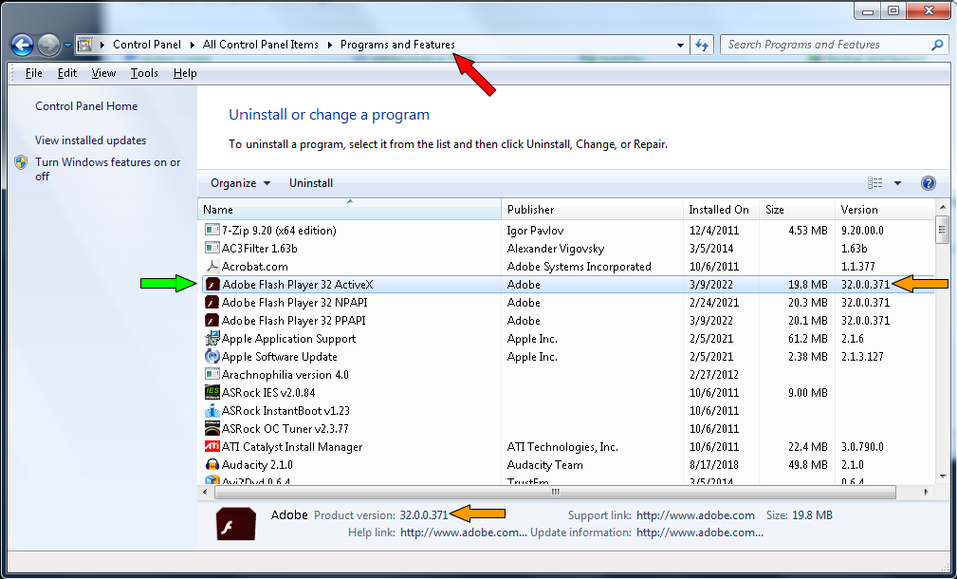957x579 pixels.
Task: Select the Adobe Flash Player 32 ActiveX icon
Action: pos(212,285)
